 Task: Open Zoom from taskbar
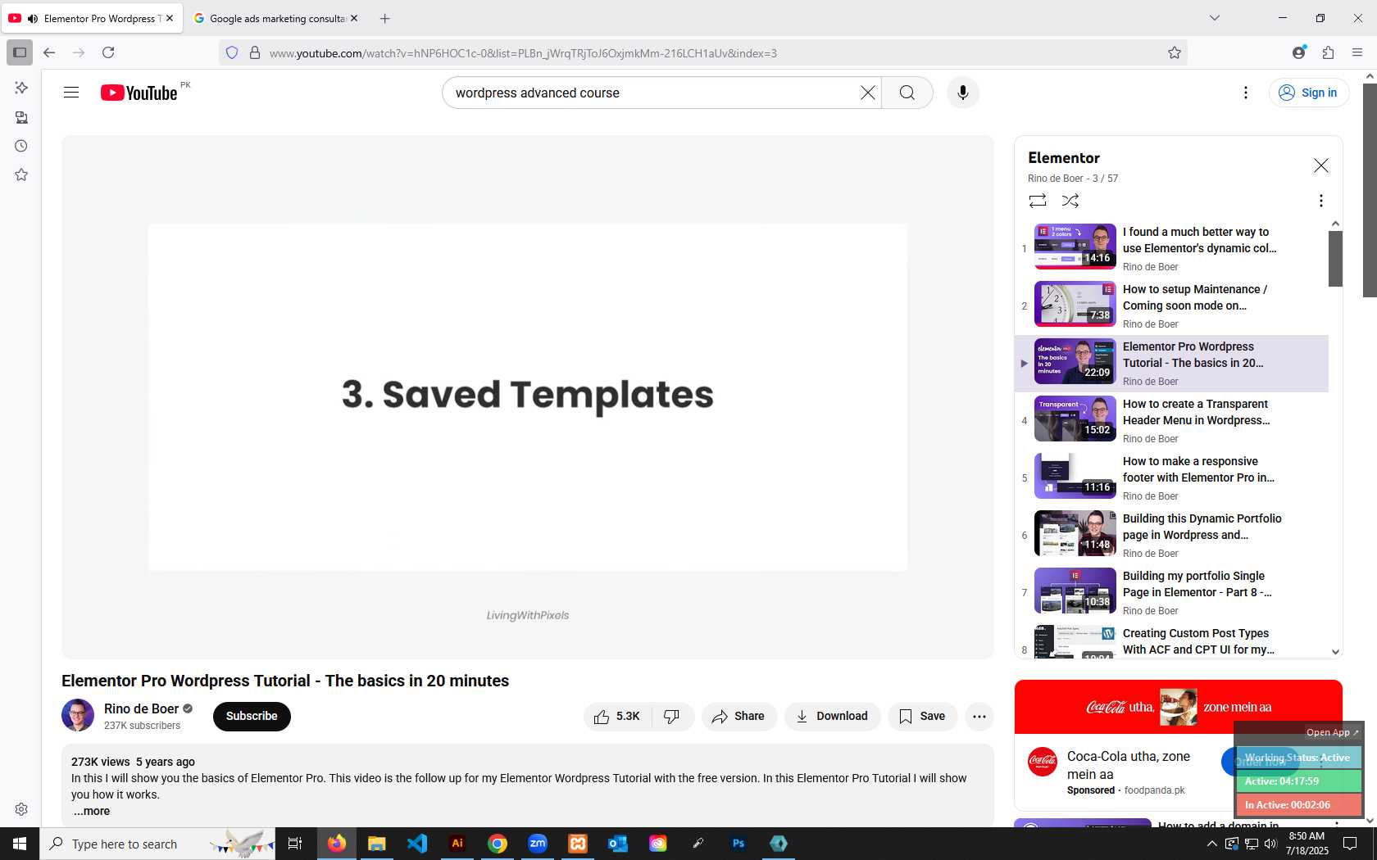(x=538, y=844)
